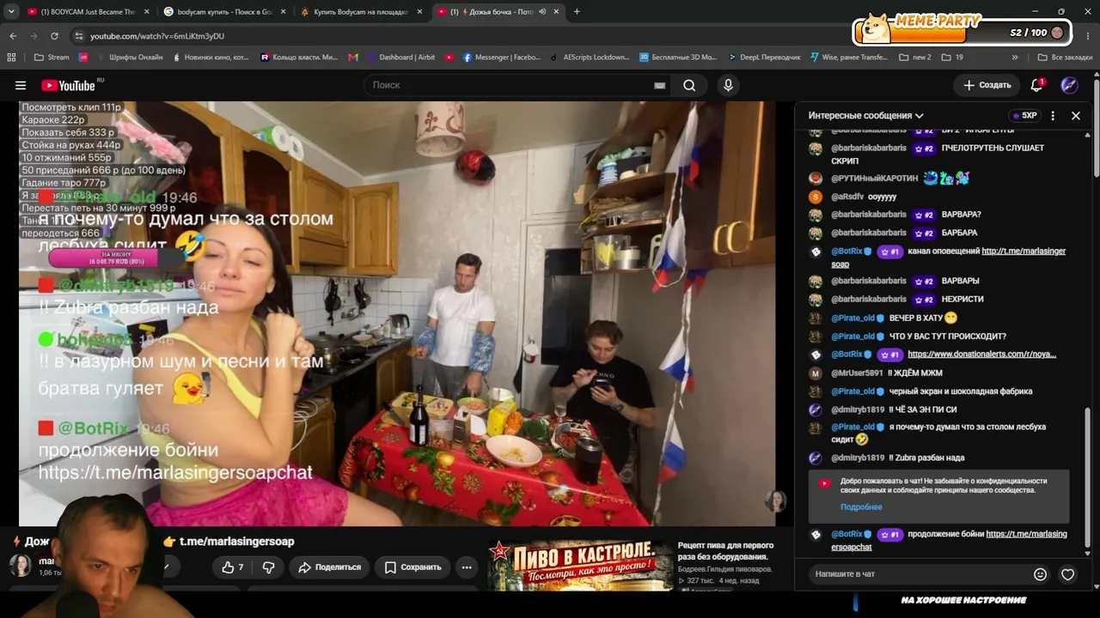Expand the Интересные сообщения chat filter dropdown
1100x618 pixels.
click(x=865, y=115)
